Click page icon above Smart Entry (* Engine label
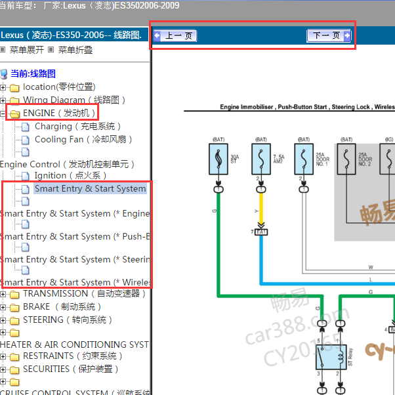The image size is (395, 395). [x=25, y=201]
